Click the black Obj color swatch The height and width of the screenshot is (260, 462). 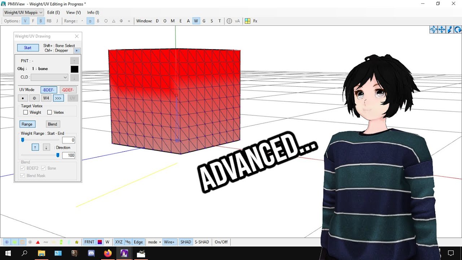click(74, 69)
